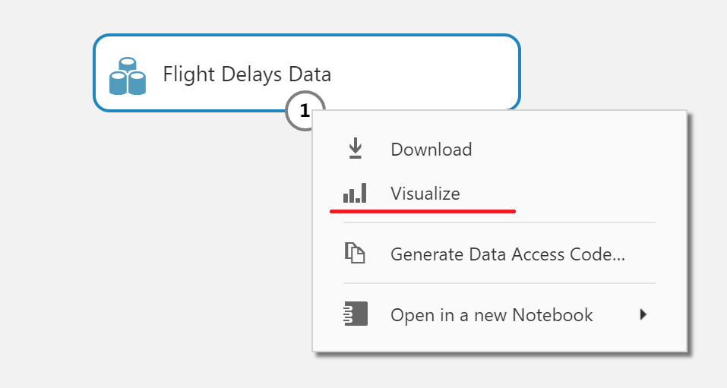Click the Visualize bar chart icon
The height and width of the screenshot is (388, 727).
(355, 194)
